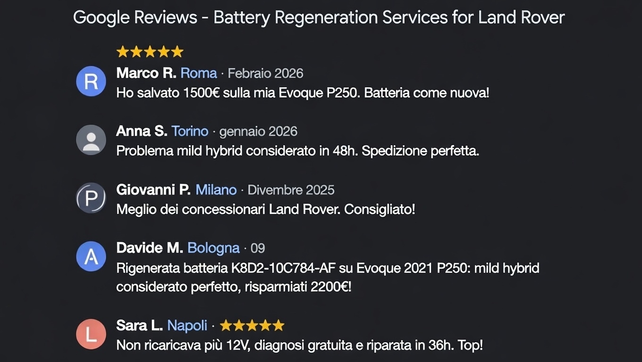Screen dimensions: 642x362
Task: Click reviewer name Davide M.
Action: tap(150, 248)
